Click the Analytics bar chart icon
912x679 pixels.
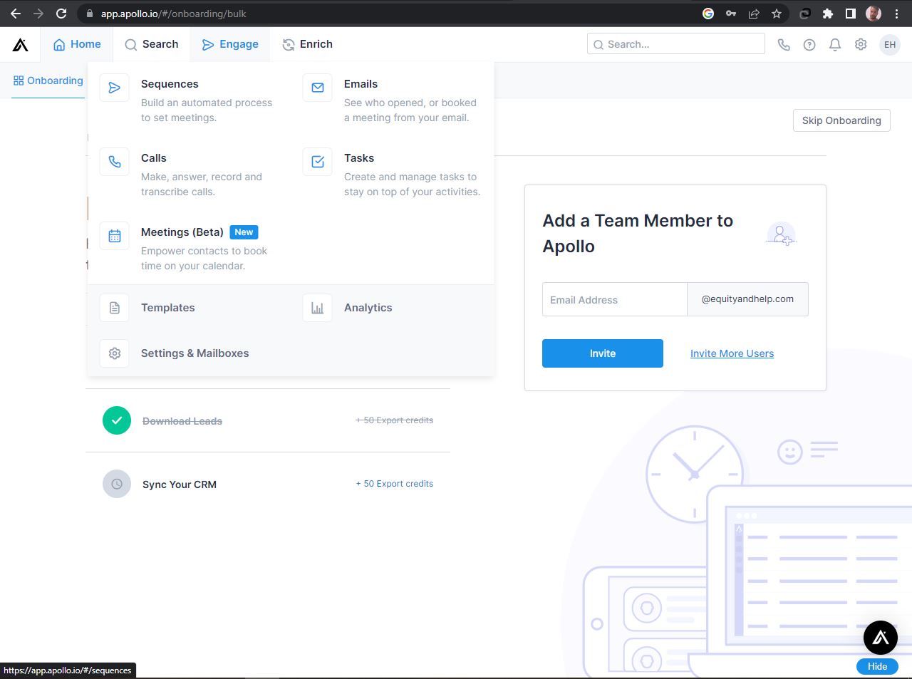click(318, 308)
